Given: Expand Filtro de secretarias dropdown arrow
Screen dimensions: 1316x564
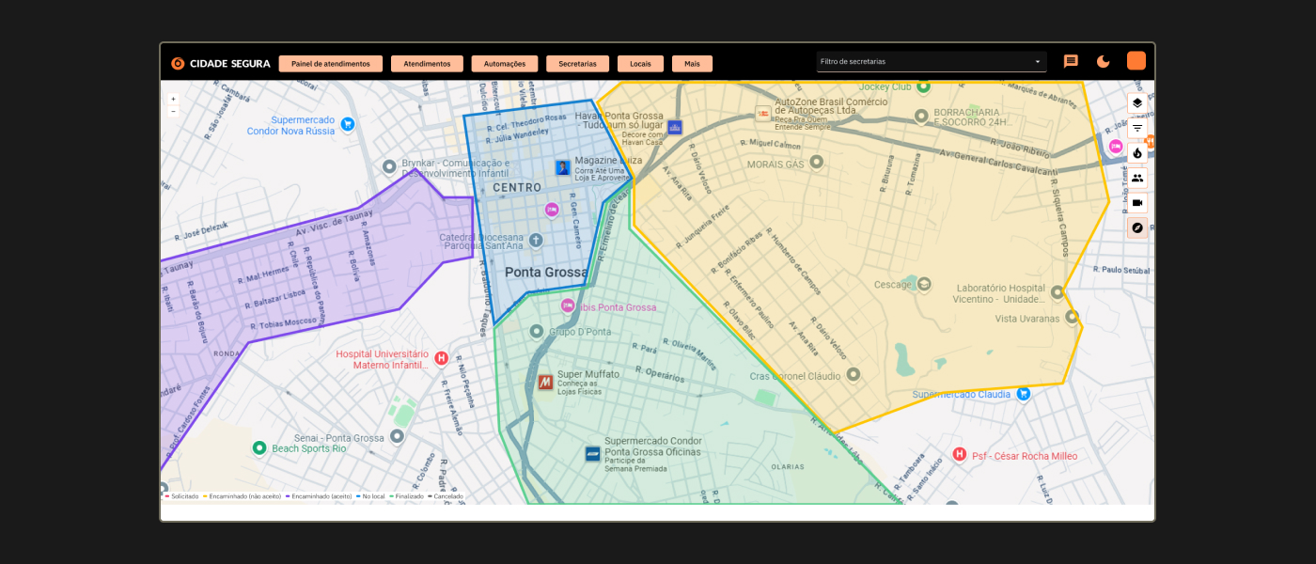Looking at the screenshot, I should pos(1038,62).
